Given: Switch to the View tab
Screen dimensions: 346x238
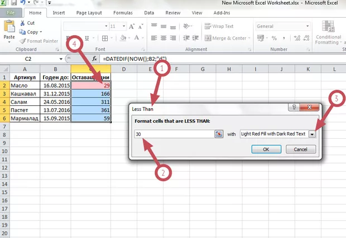Looking at the screenshot, I should coord(197,13).
